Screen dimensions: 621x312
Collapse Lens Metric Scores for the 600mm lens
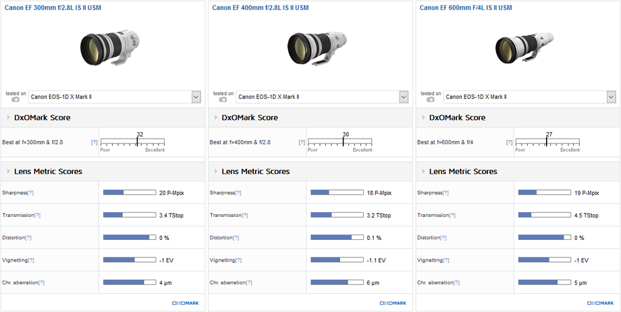pyautogui.click(x=424, y=172)
